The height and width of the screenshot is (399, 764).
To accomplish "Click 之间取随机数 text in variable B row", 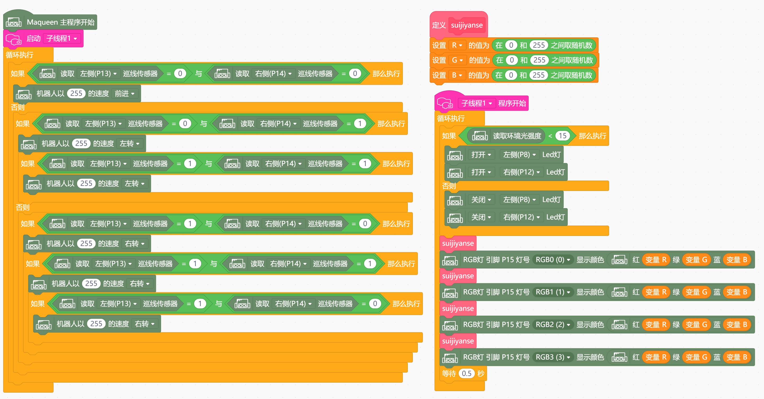I will [571, 75].
